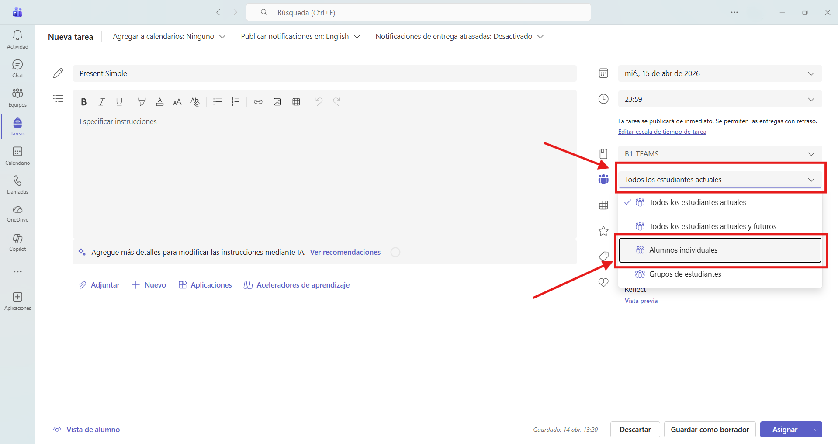Insert a hyperlink in instructions

click(258, 102)
